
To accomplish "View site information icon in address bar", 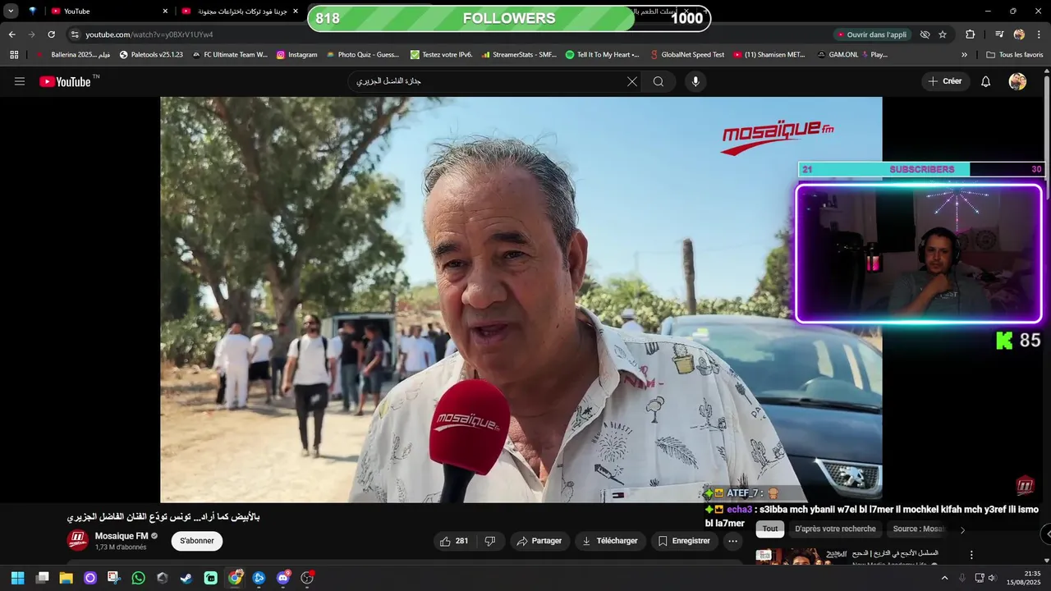I will [75, 34].
